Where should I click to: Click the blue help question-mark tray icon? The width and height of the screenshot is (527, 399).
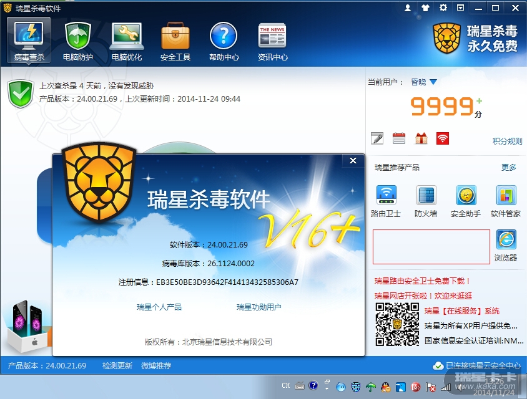point(313,385)
